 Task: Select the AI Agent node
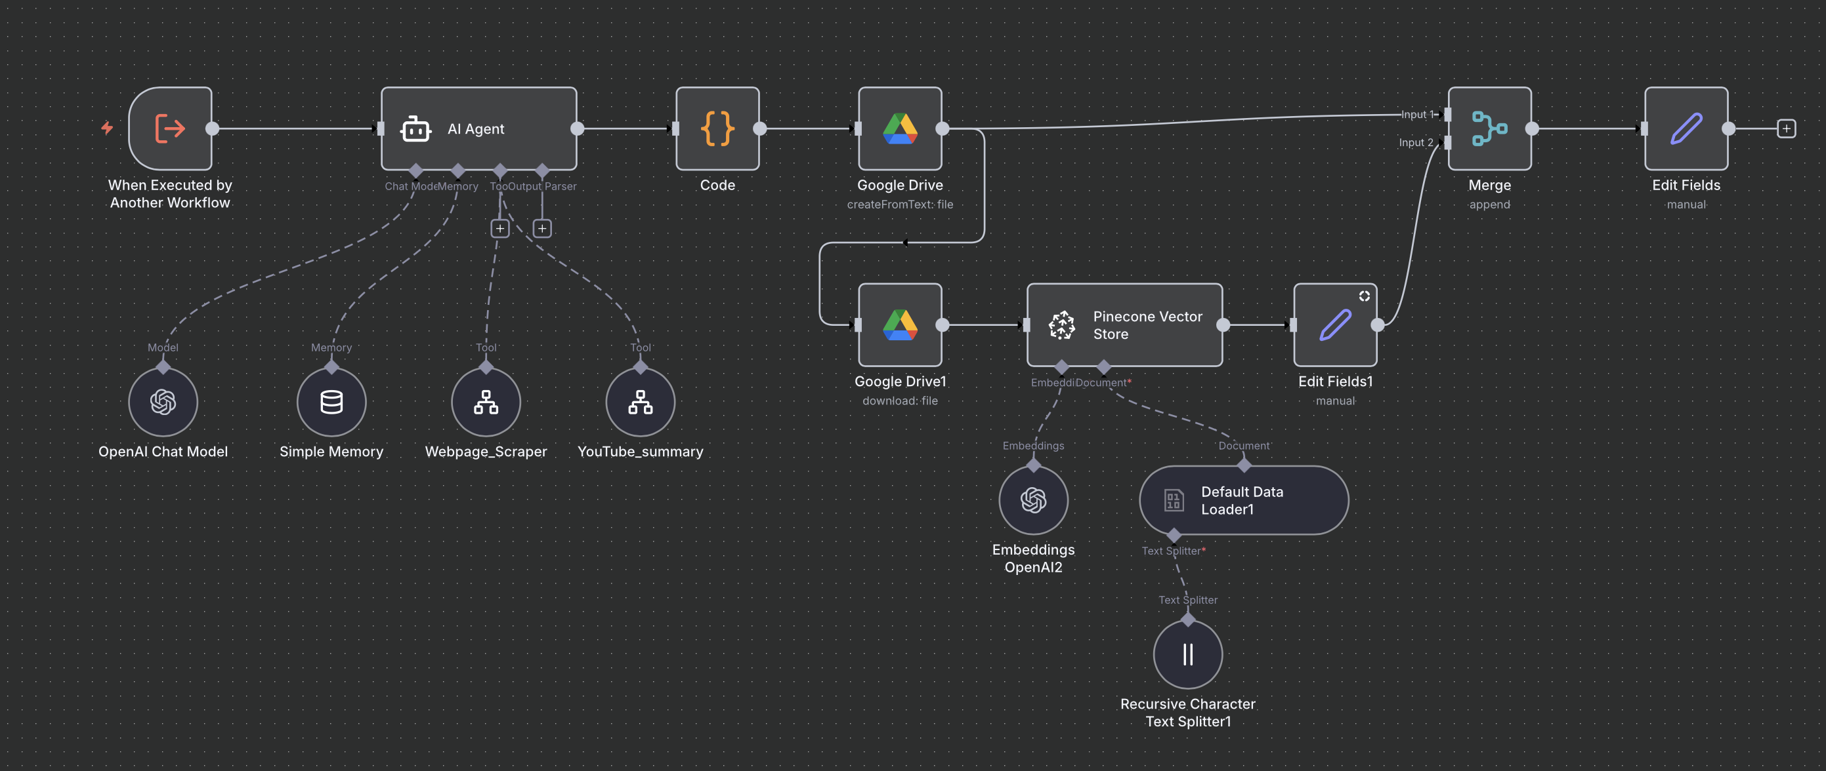[x=478, y=128]
